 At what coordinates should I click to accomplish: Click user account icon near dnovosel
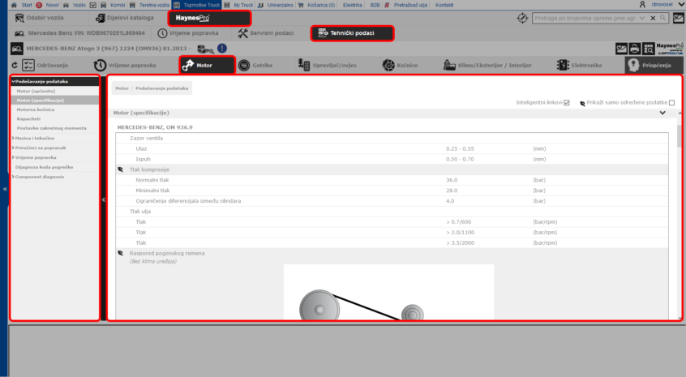[x=642, y=4]
